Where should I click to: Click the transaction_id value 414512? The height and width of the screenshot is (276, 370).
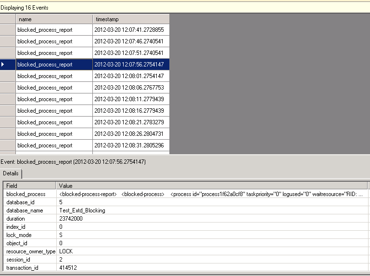[x=68, y=268]
